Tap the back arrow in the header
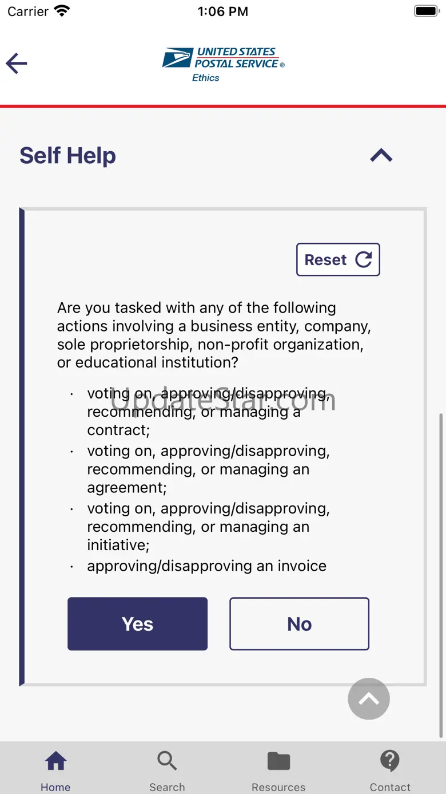 point(17,63)
